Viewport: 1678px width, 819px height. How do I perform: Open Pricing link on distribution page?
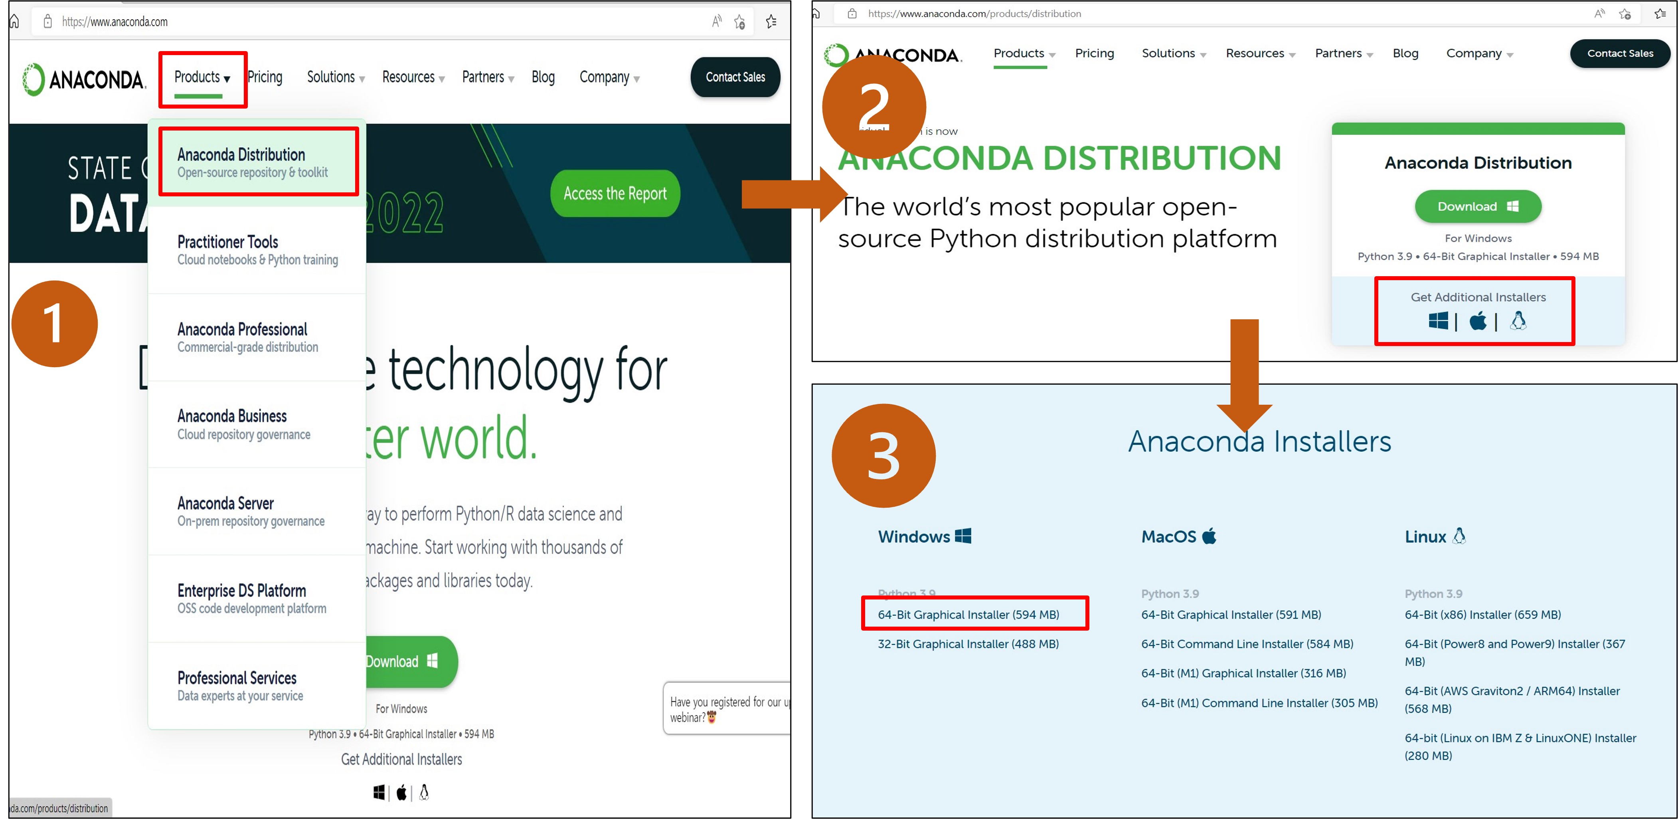click(1094, 53)
